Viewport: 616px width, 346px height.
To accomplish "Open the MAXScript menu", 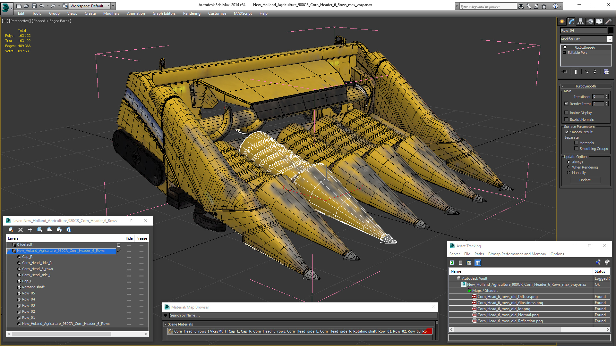I will 243,13.
